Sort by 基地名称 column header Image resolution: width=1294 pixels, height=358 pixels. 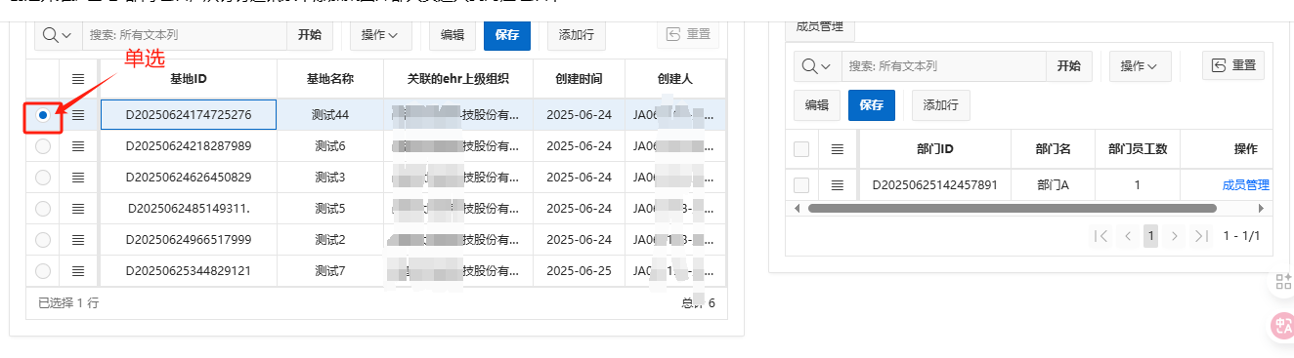(x=330, y=79)
